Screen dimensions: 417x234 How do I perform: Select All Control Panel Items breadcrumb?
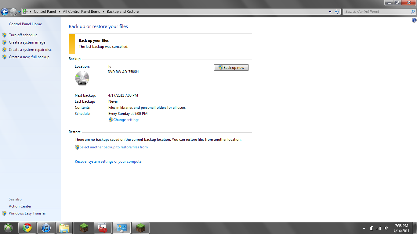click(x=81, y=12)
